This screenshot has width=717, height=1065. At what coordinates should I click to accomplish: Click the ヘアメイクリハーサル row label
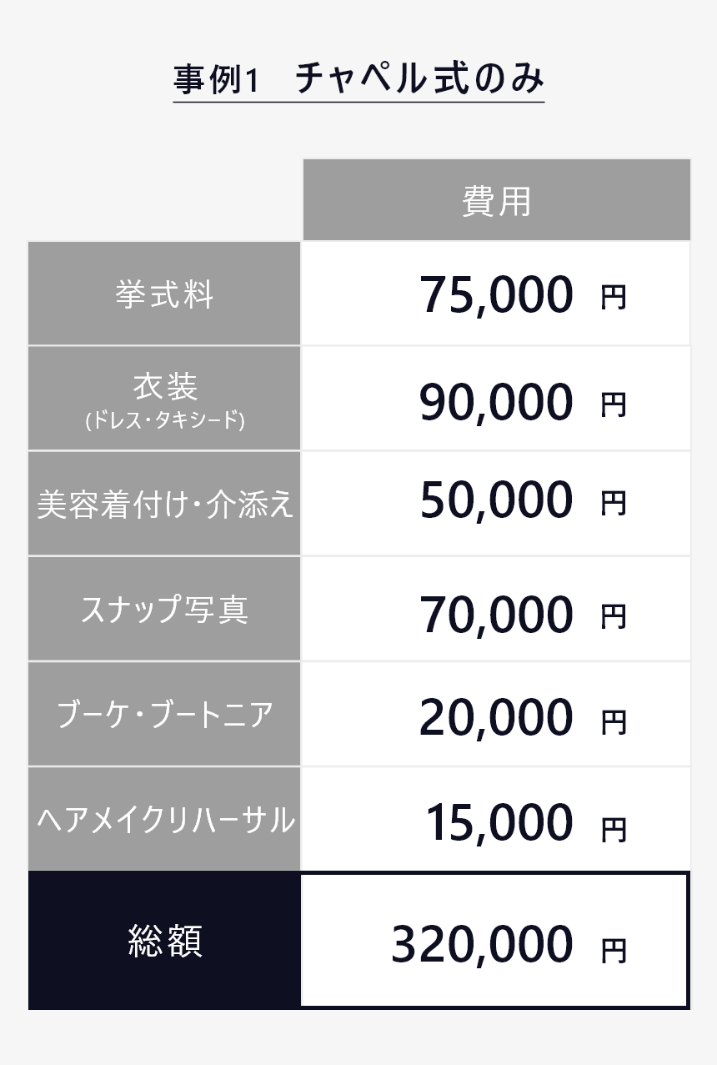pos(164,820)
